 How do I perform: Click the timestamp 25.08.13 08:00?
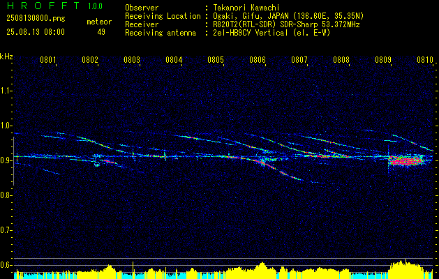click(x=36, y=32)
